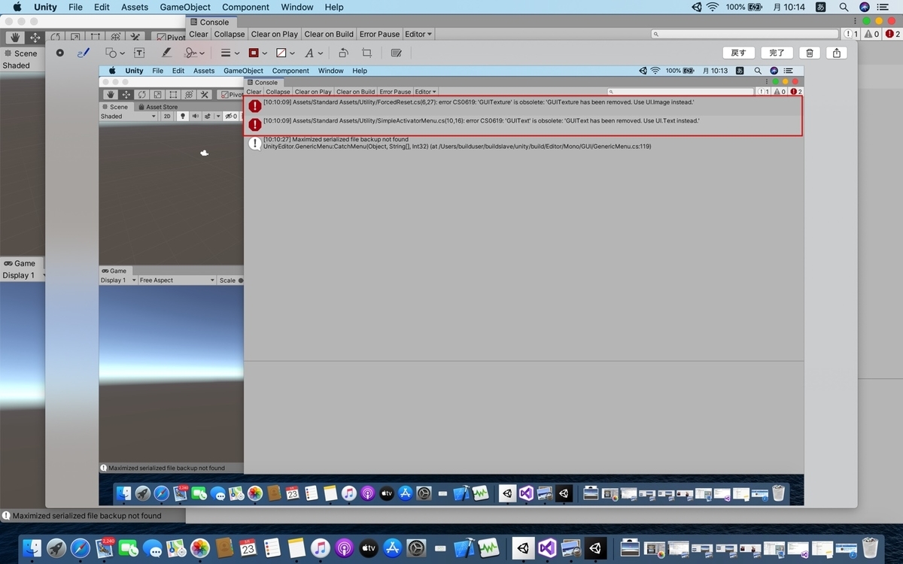Click the 戻す revert button

click(738, 53)
